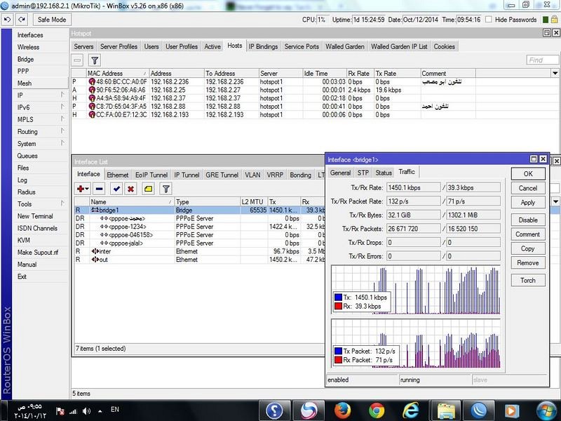Viewport: 561px width, 421px height.
Task: Click the 'out' ethernet interface icon
Action: tap(95, 260)
